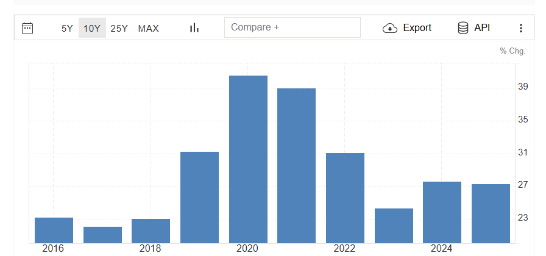
Task: Click the '2020' x-axis label
Action: (247, 249)
